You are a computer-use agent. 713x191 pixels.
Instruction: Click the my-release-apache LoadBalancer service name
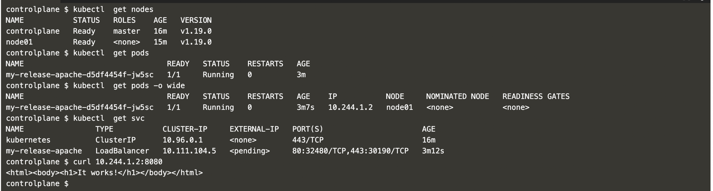44,151
